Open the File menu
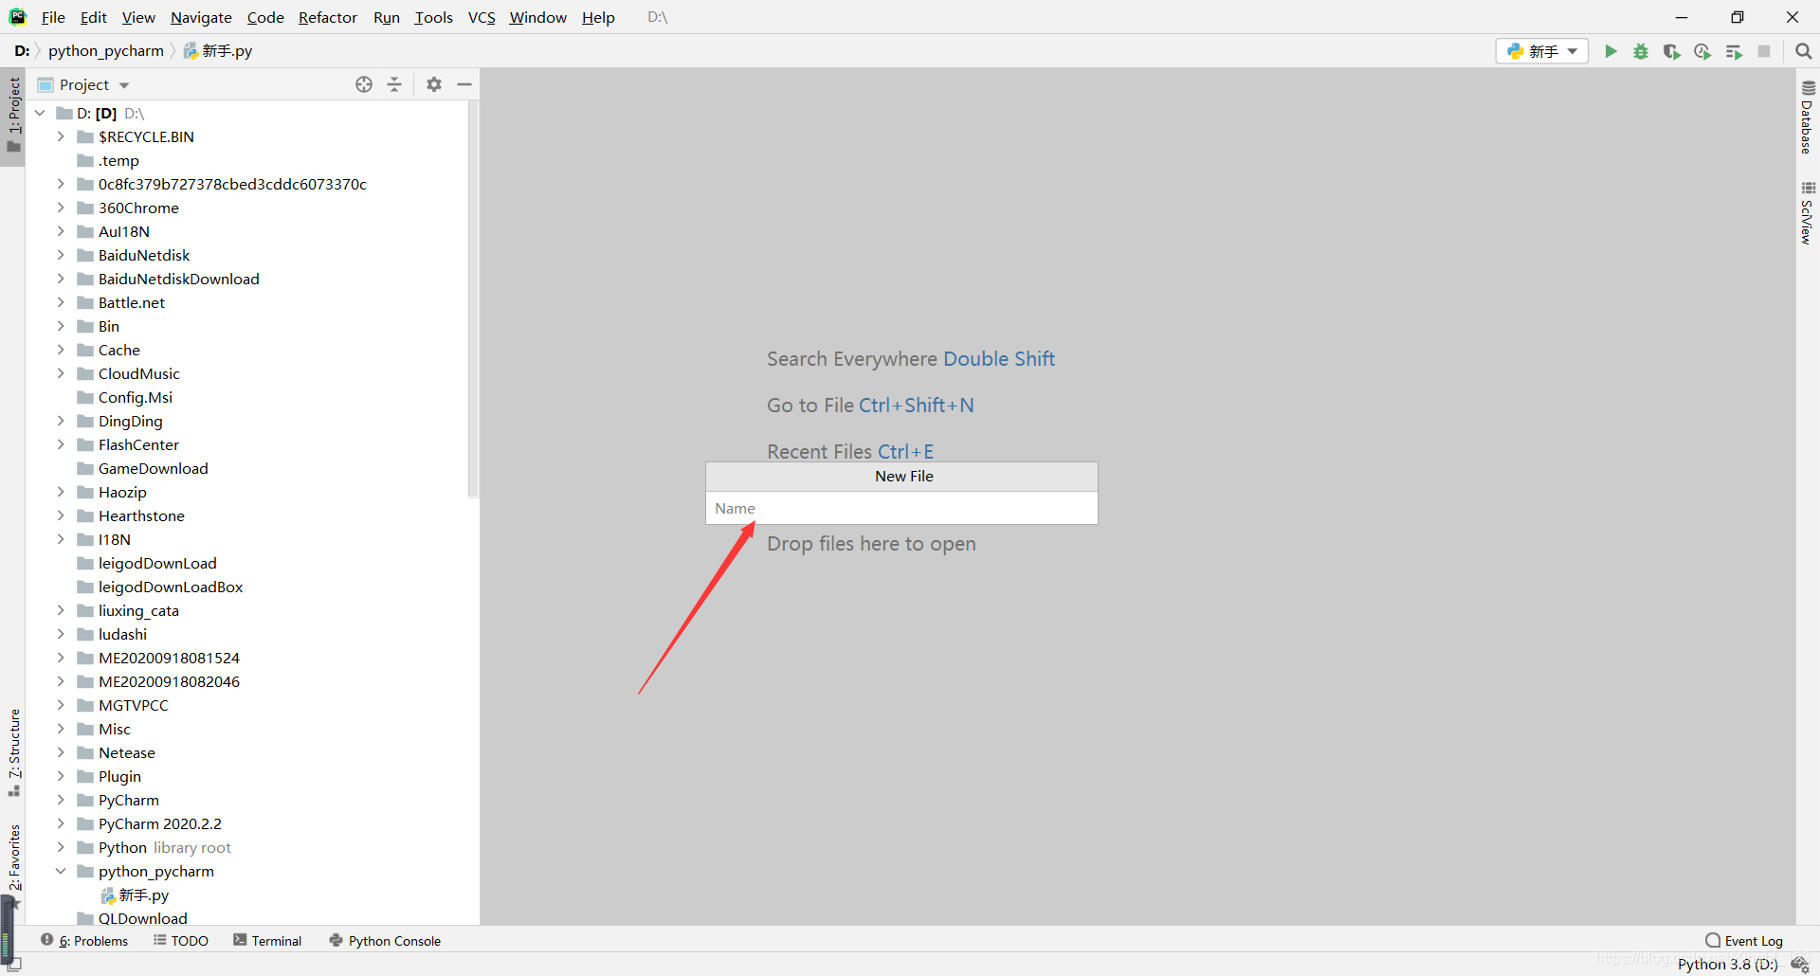 (x=53, y=17)
